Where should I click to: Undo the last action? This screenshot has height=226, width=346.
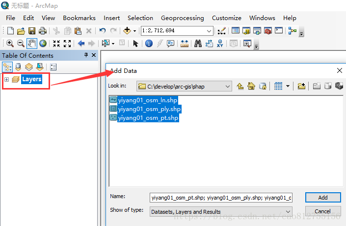coord(102,31)
